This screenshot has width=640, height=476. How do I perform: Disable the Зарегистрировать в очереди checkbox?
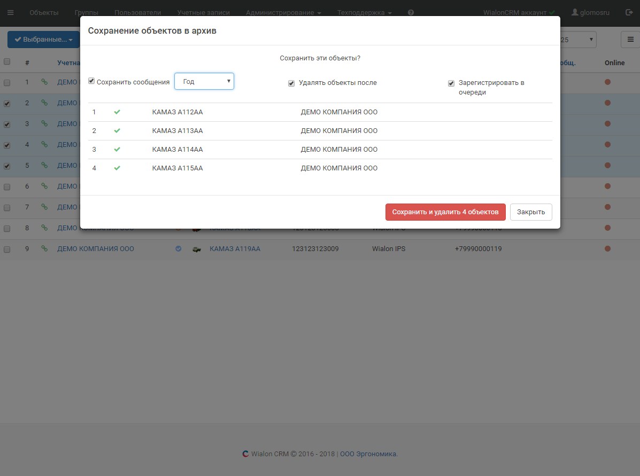click(x=451, y=83)
